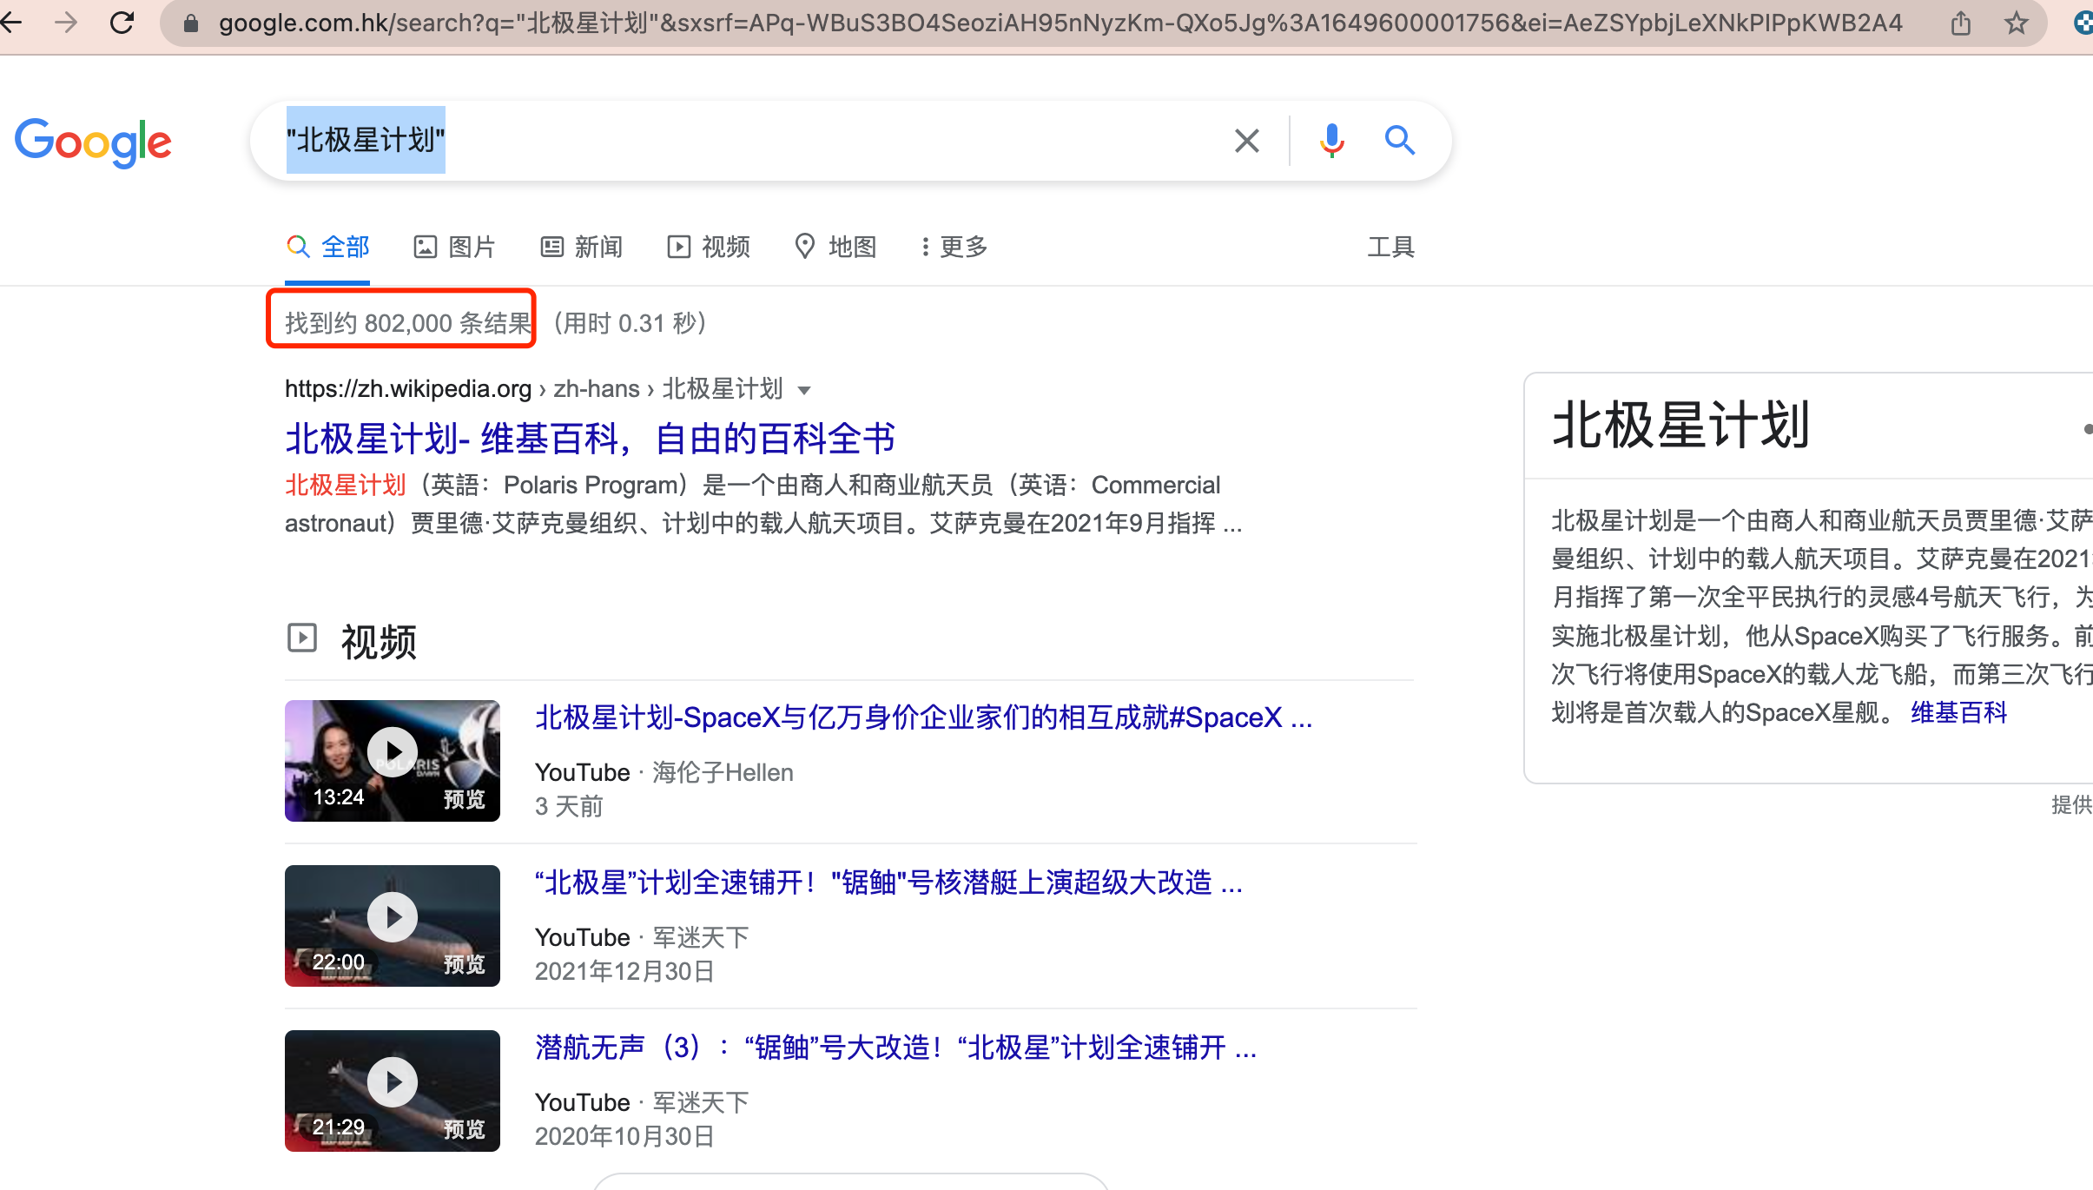Click the blue magnifier search button
This screenshot has width=2093, height=1190.
point(1399,140)
